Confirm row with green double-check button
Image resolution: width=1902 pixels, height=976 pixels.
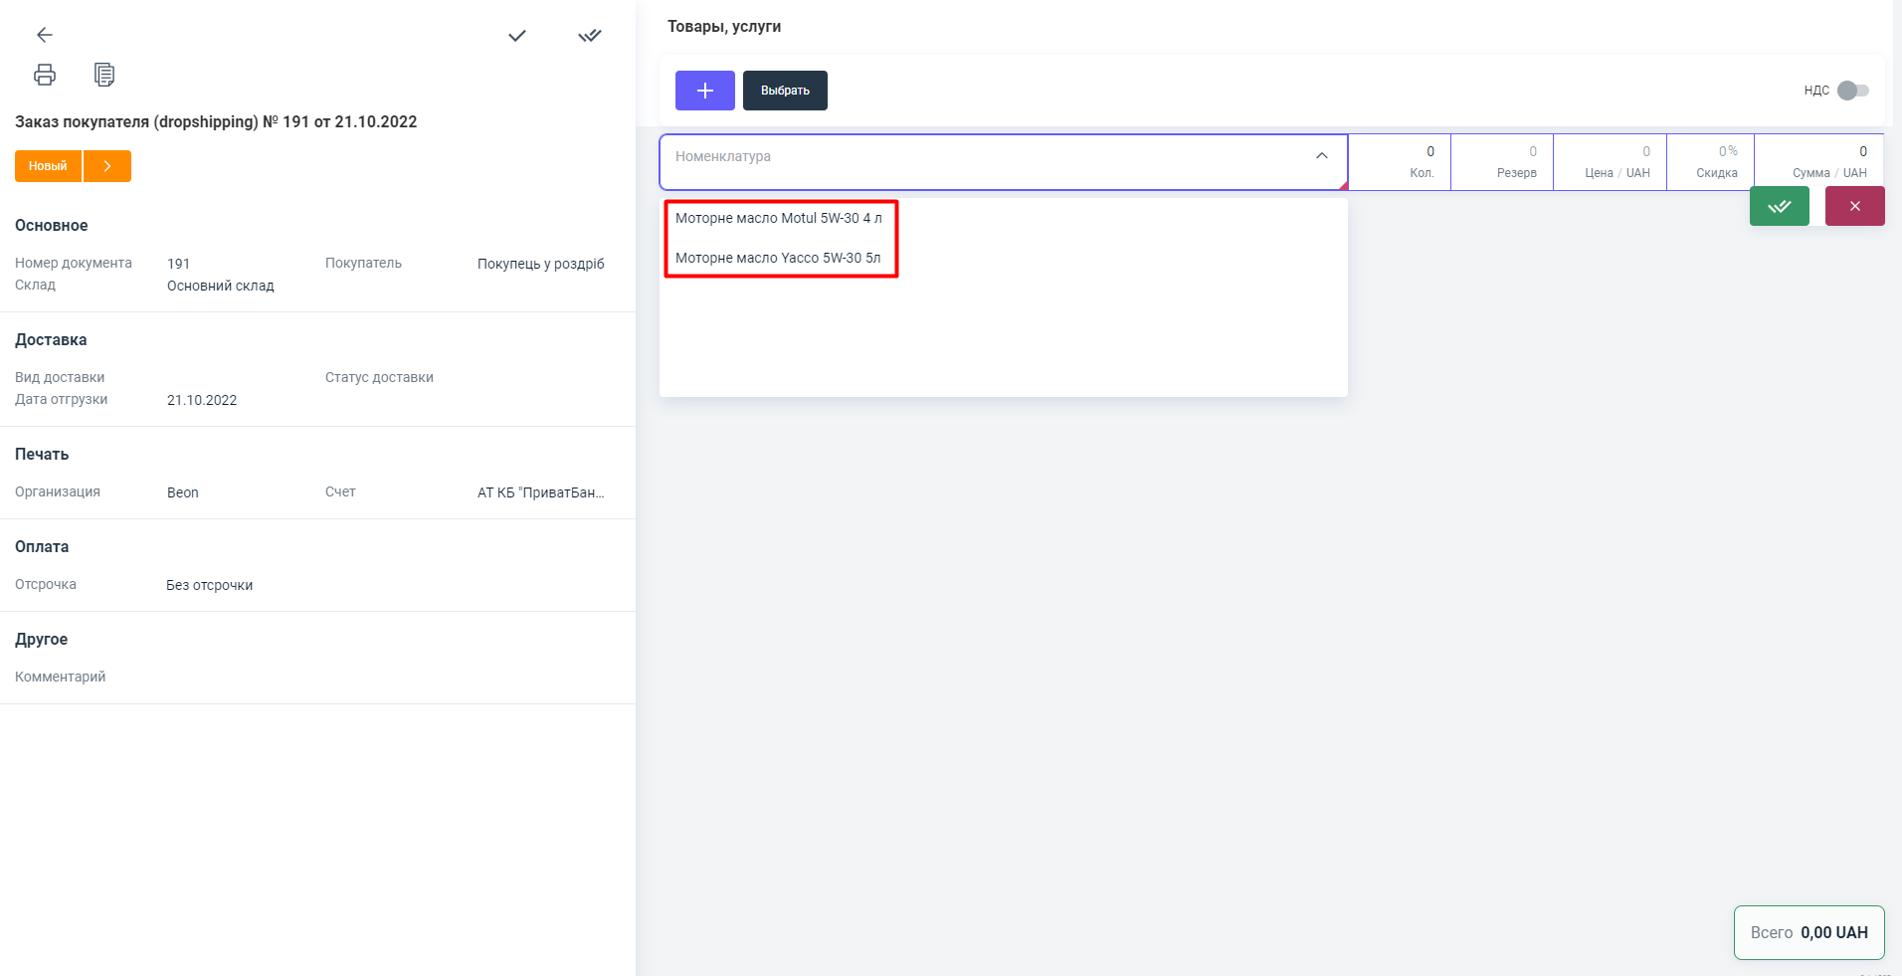point(1779,206)
